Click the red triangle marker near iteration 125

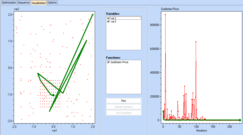click(205, 119)
